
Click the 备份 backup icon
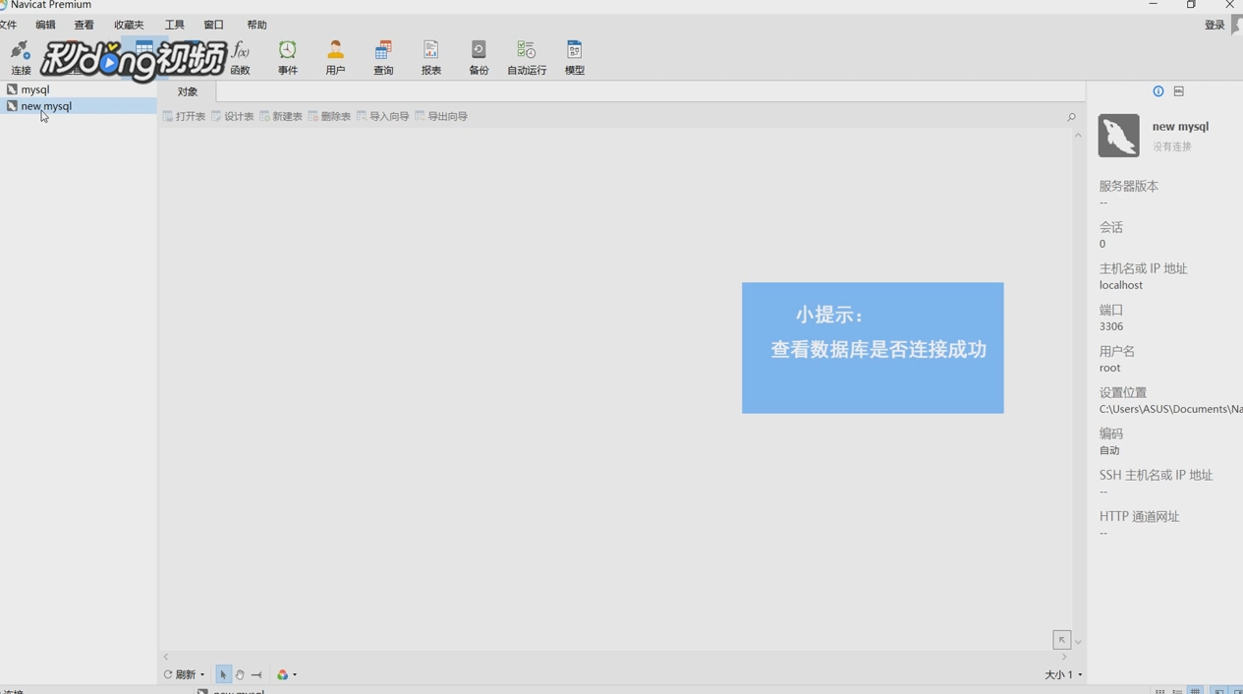point(479,57)
